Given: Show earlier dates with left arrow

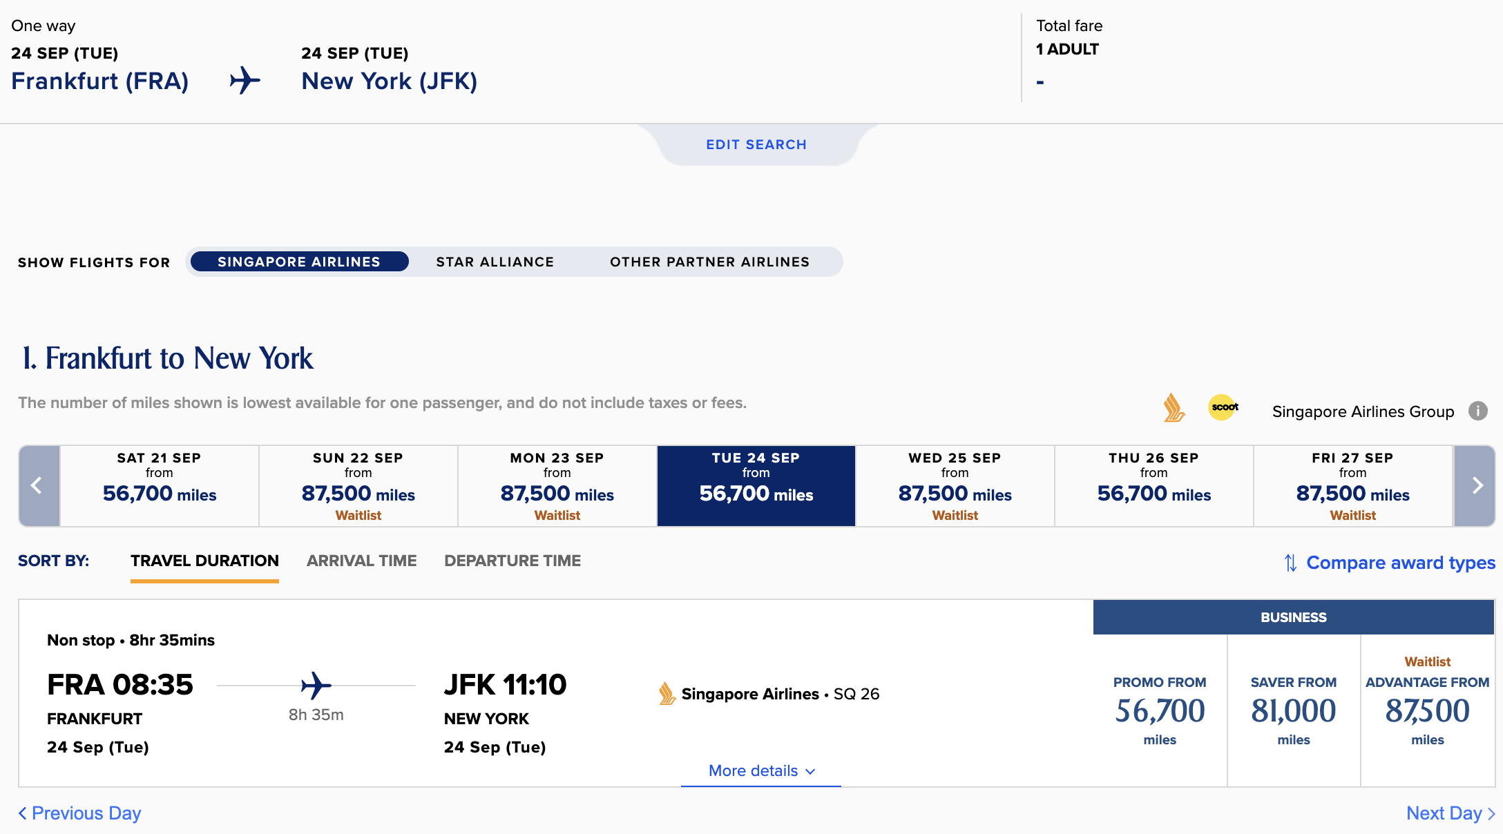Looking at the screenshot, I should [x=39, y=486].
